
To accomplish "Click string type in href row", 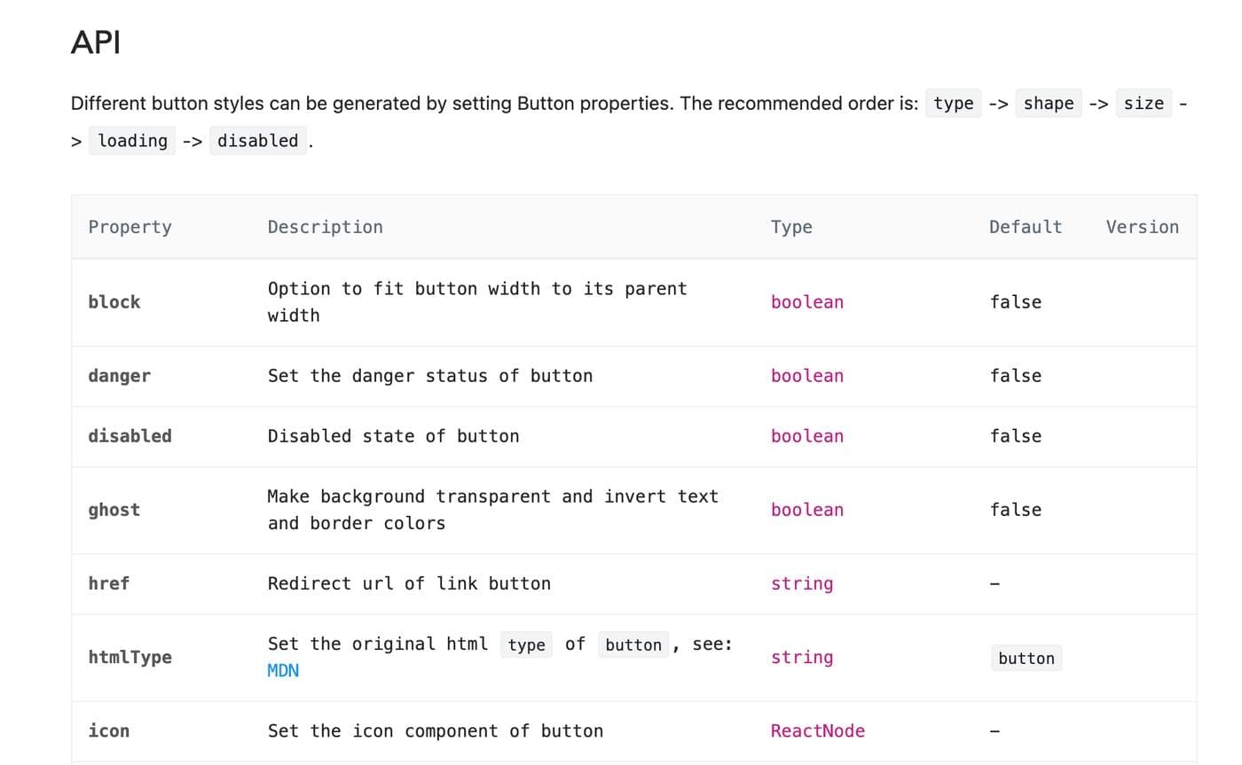I will 802,583.
